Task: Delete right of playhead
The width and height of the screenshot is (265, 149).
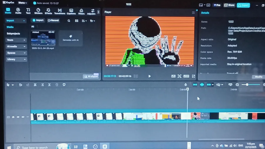Action: click(x=49, y=85)
